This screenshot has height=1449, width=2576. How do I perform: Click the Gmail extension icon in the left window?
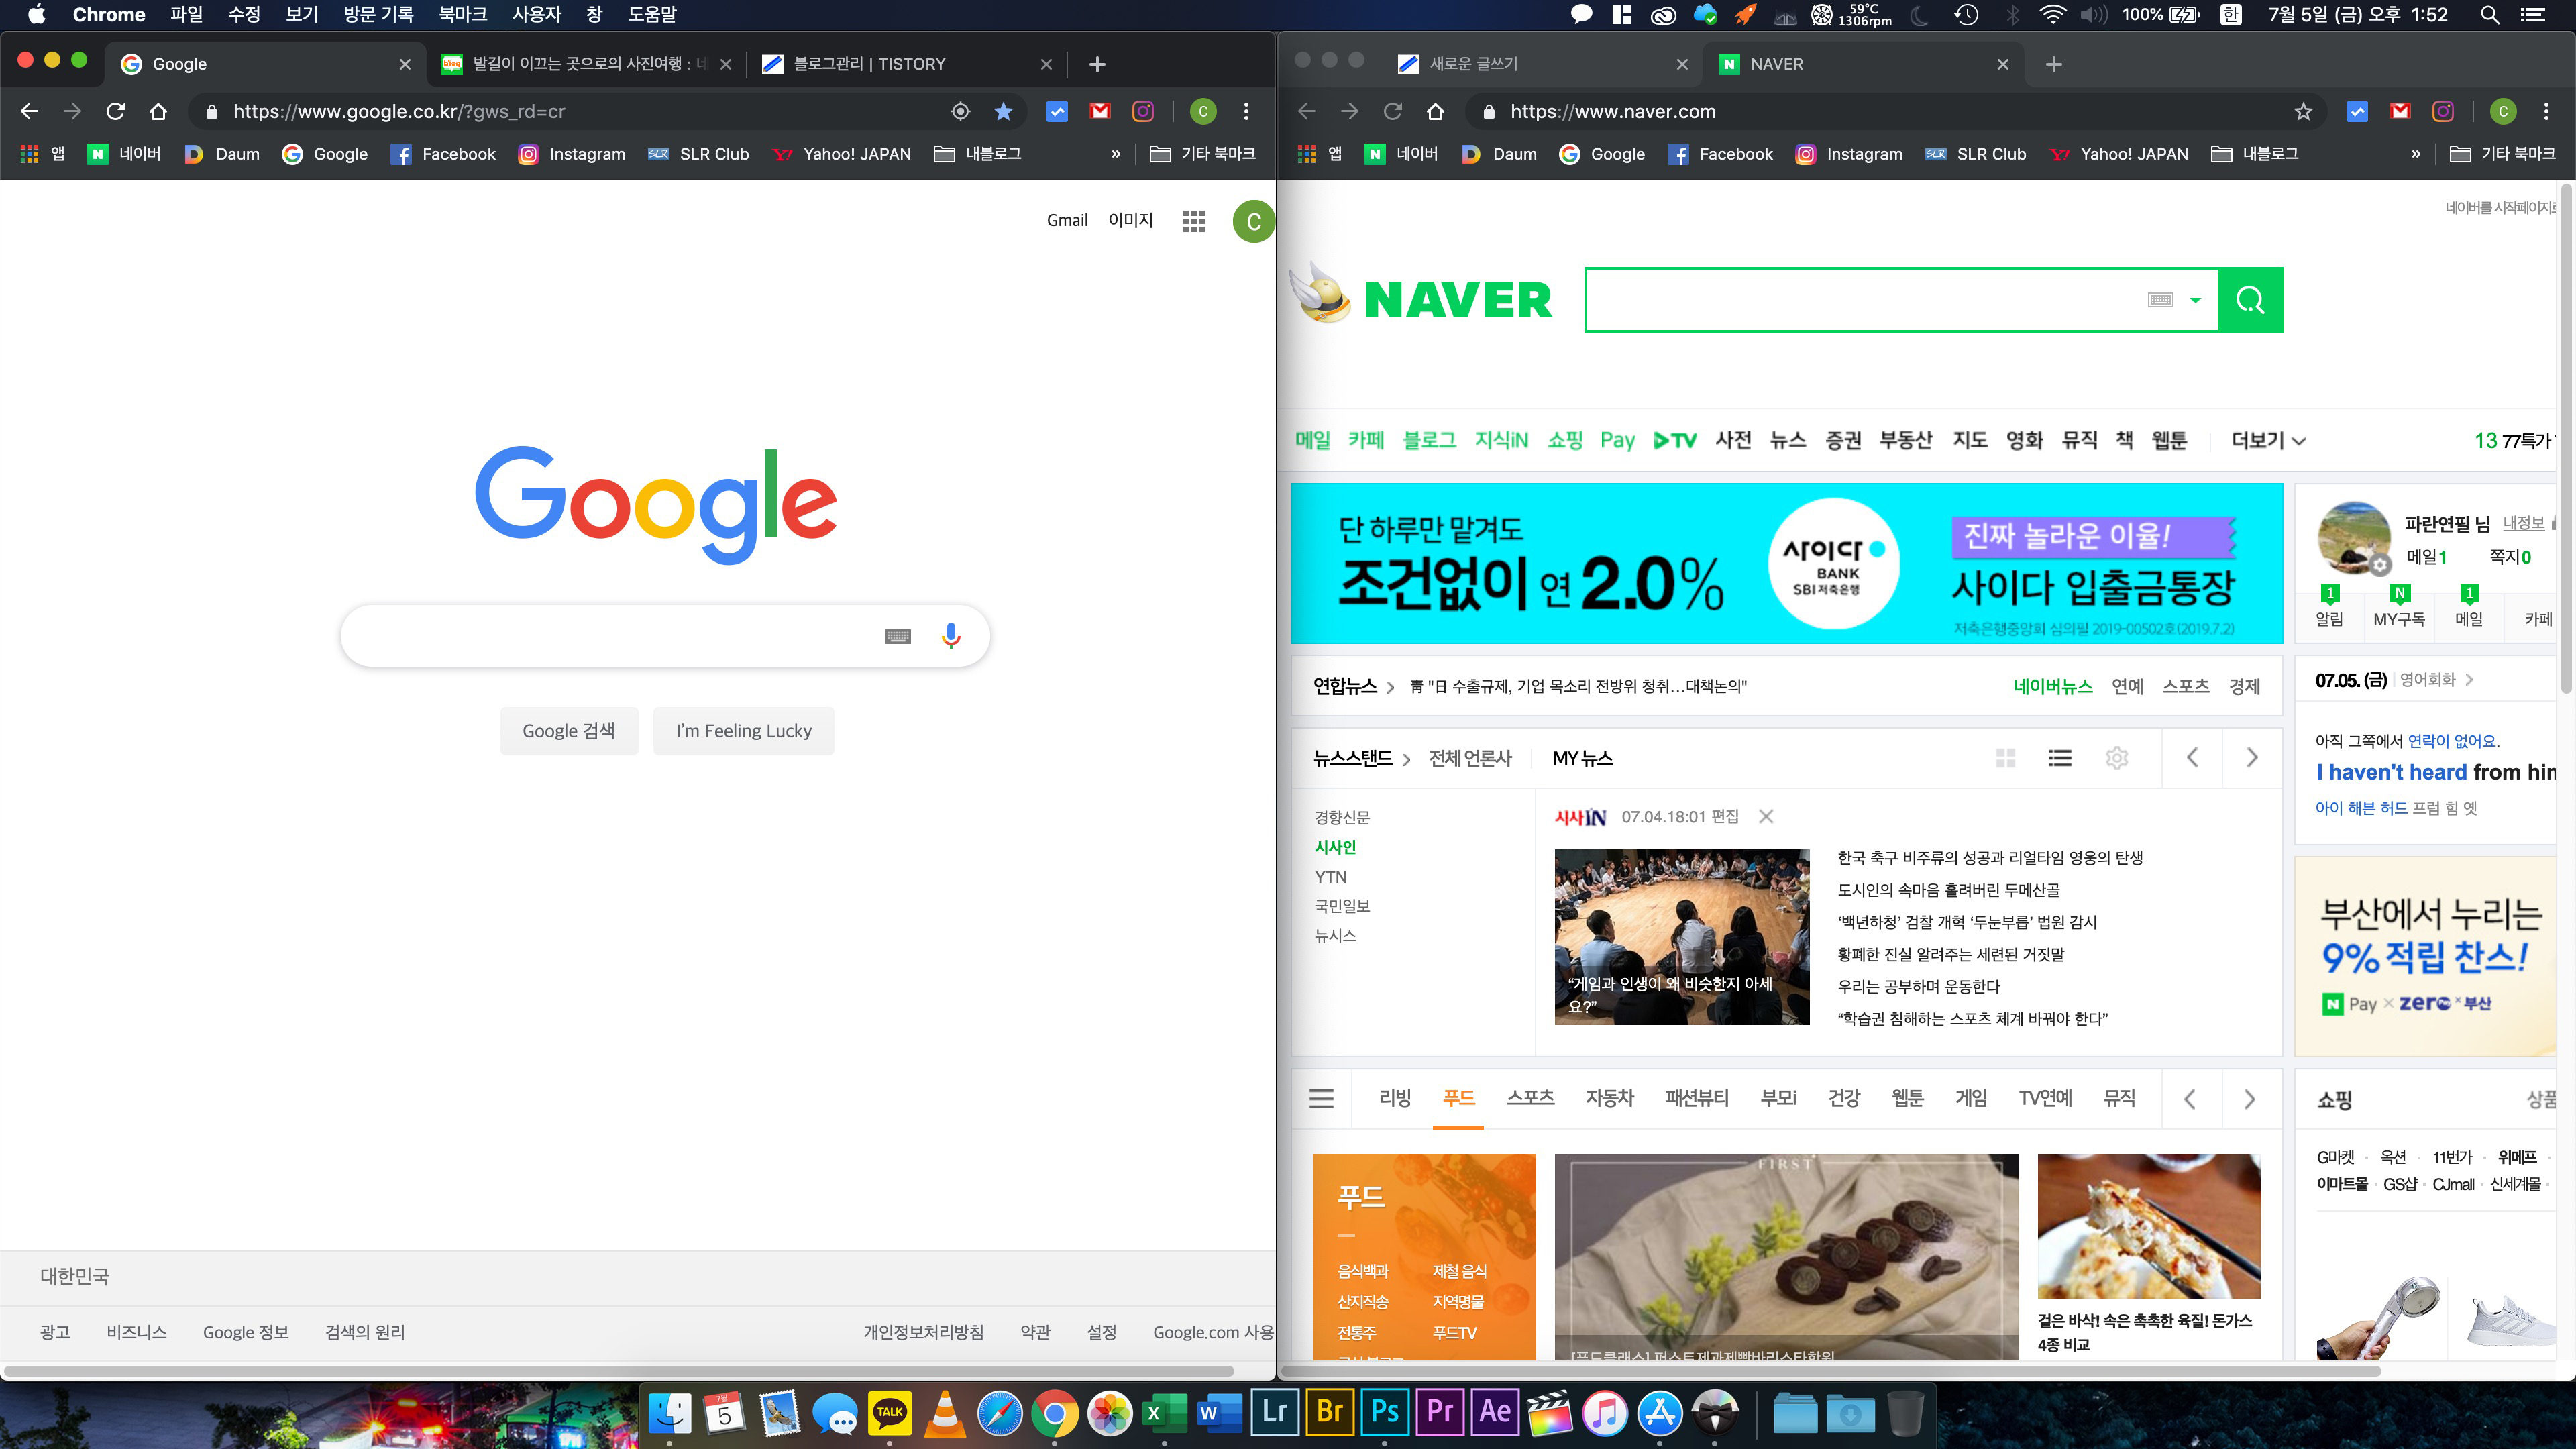[x=1099, y=112]
